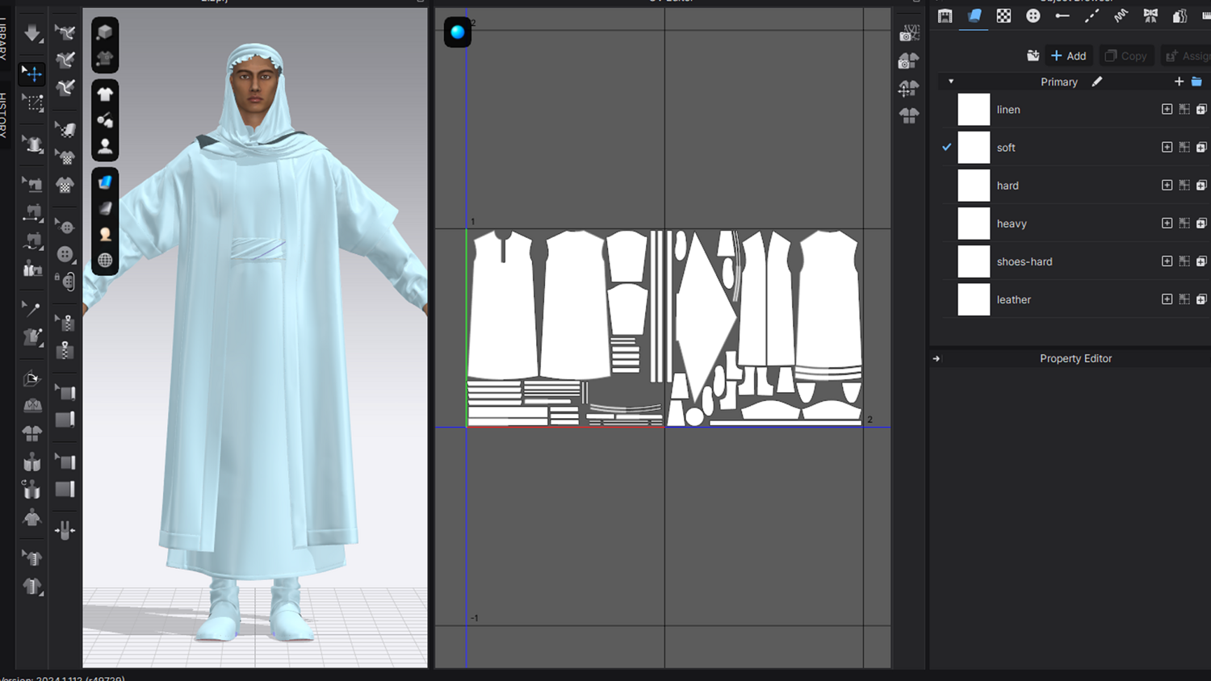Select the Fold Arrangement cube tool
Viewport: 1211px width, 681px height.
coord(32,378)
